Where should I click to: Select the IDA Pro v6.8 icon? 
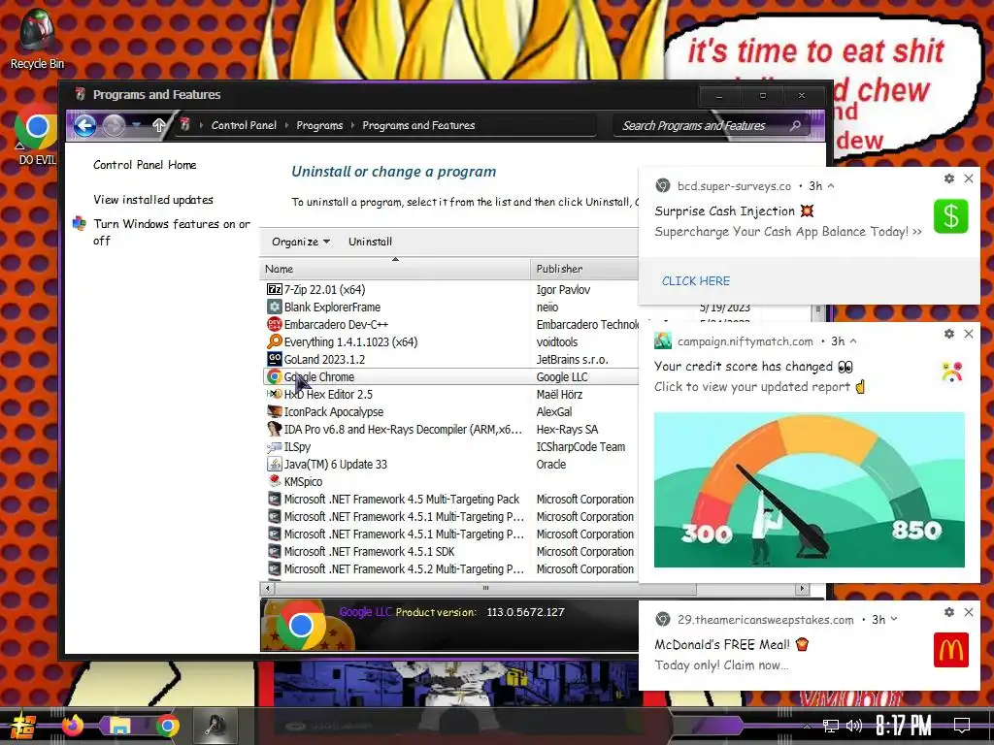pyautogui.click(x=275, y=429)
